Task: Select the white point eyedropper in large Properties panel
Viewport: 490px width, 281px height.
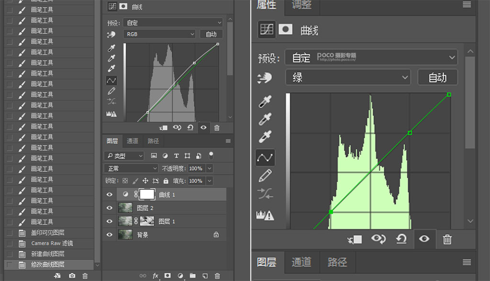Action: 265,136
